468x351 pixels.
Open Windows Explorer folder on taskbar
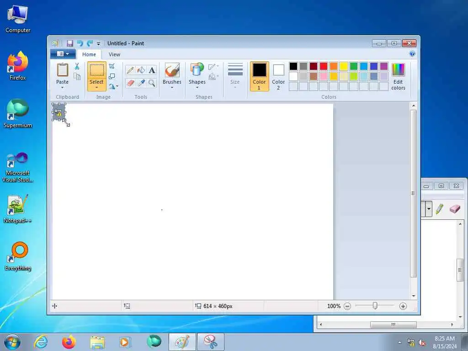click(x=97, y=342)
